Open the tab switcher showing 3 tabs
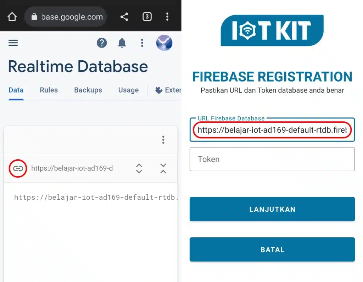Viewport: 363px width, 282px height. pyautogui.click(x=147, y=17)
